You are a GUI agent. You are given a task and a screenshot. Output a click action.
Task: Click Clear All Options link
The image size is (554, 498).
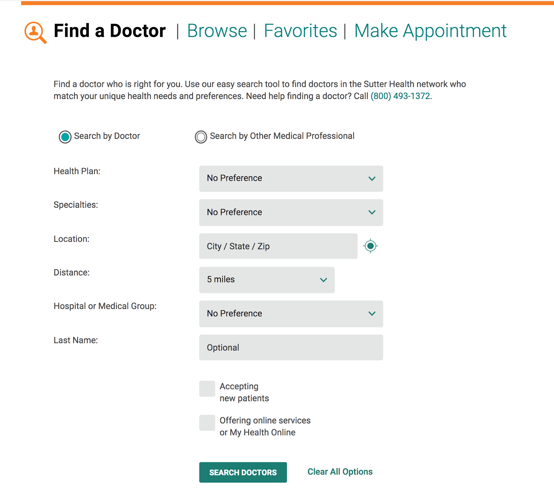pos(340,472)
